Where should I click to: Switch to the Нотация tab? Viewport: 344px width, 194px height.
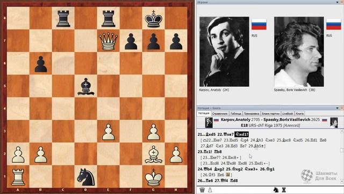pos(204,113)
